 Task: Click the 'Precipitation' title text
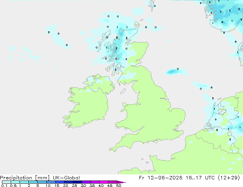[16, 178]
